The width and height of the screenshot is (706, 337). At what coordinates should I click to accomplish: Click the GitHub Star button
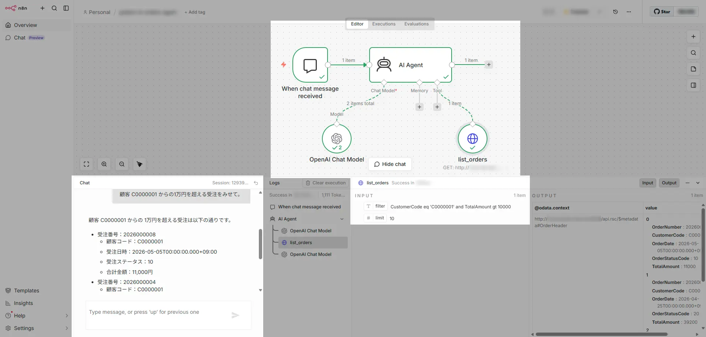coord(662,11)
